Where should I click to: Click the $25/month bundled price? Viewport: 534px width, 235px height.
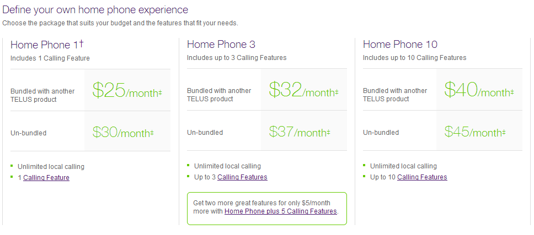(x=127, y=90)
